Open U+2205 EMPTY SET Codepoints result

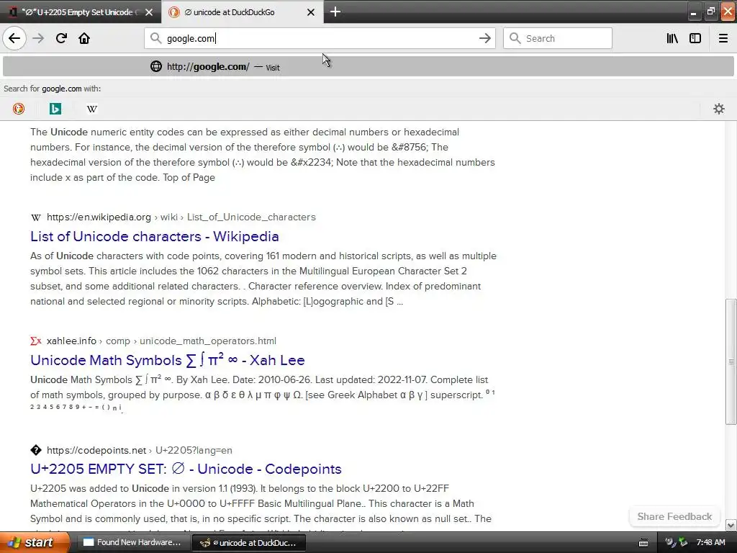186,469
